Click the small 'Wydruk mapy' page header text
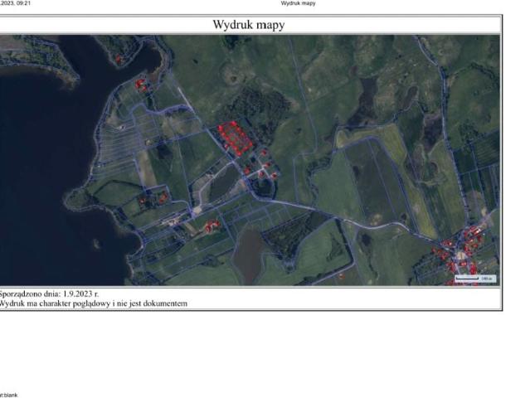Viewport: 530px width, 398px height. pyautogui.click(x=298, y=3)
